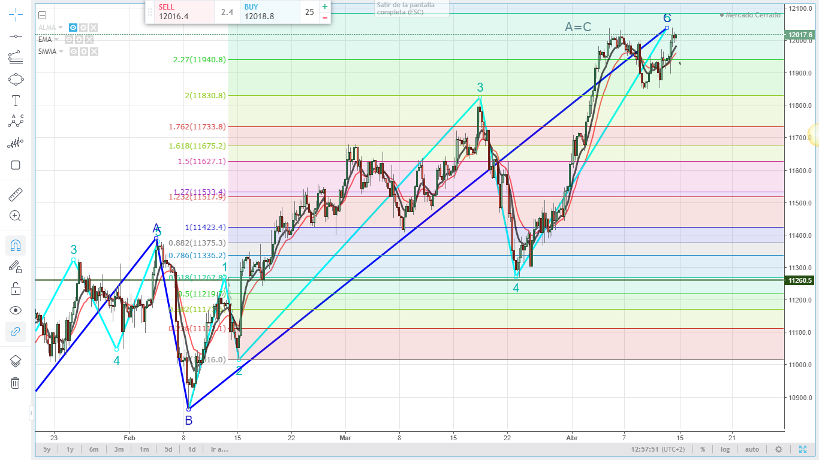The image size is (819, 460).
Task: Toggle log scale in bottom bar
Action: (x=725, y=449)
